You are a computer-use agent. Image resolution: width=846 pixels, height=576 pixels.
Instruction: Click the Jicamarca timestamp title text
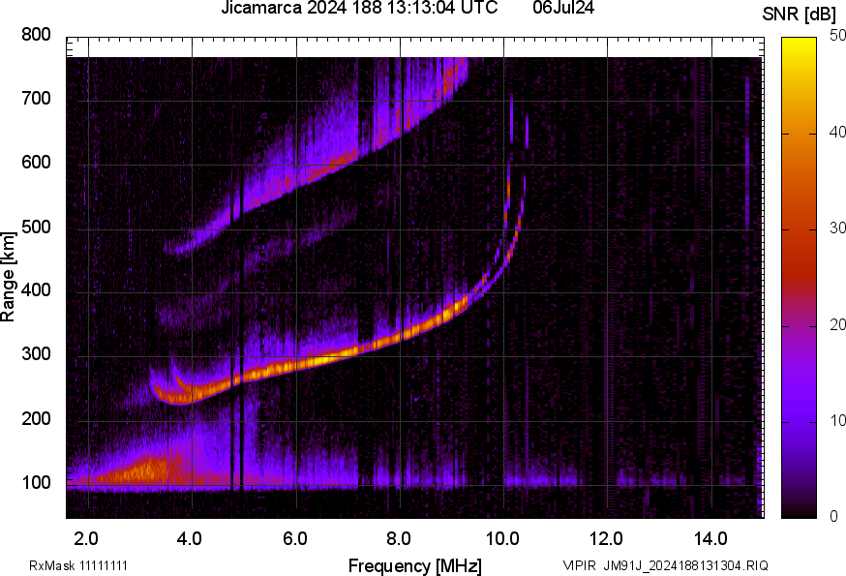(359, 9)
